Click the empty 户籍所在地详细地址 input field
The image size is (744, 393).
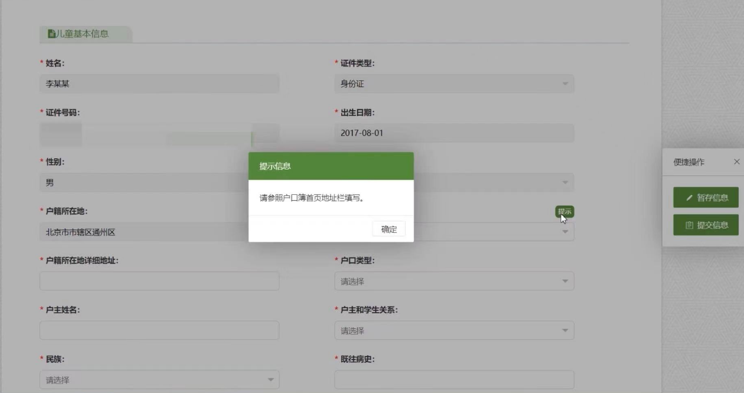tap(159, 281)
